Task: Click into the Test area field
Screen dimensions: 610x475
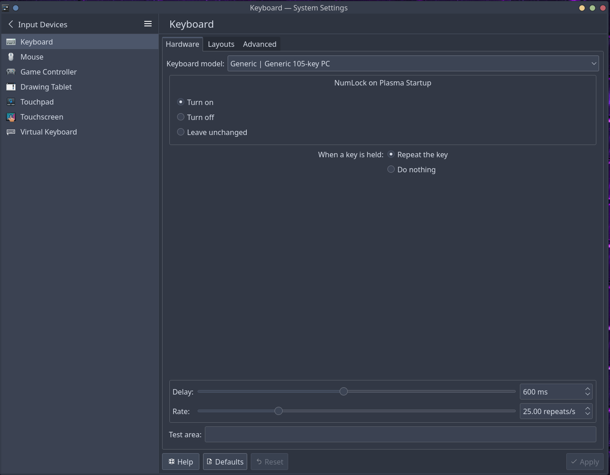Action: [x=400, y=435]
